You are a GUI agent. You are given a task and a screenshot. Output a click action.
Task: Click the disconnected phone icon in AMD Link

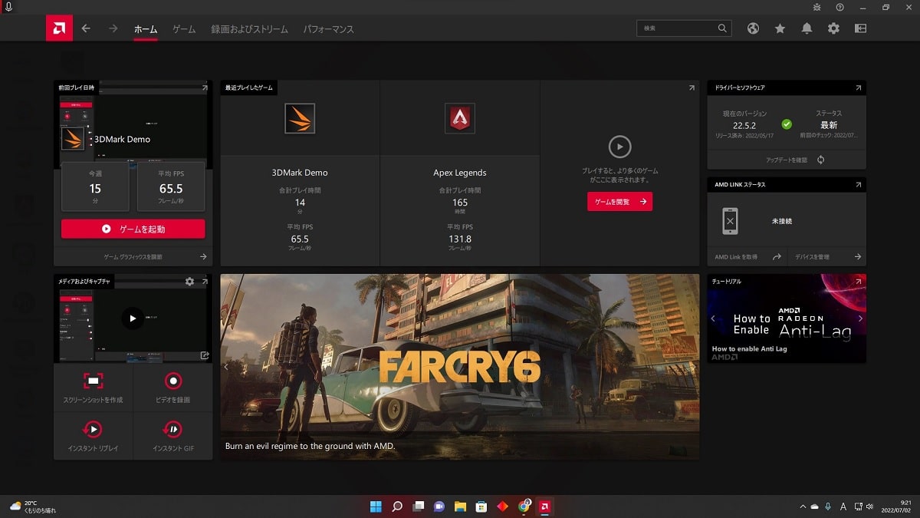coord(730,221)
